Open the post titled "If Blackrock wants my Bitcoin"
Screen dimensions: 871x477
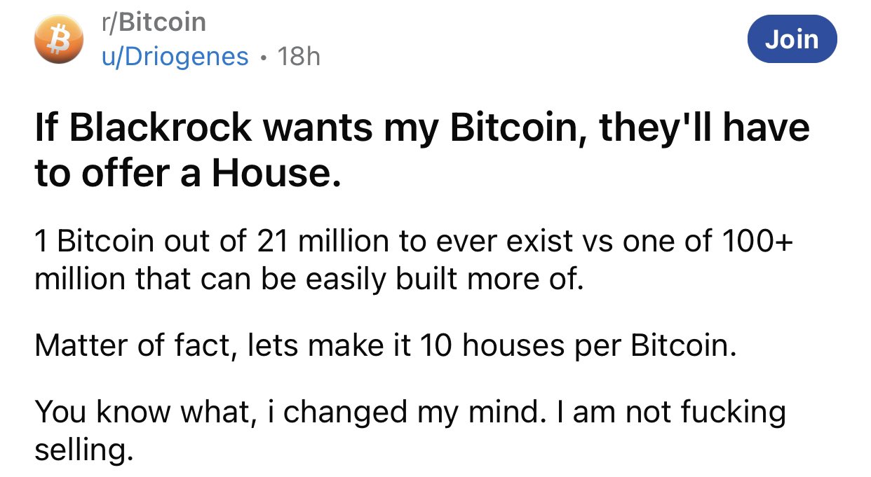(421, 149)
